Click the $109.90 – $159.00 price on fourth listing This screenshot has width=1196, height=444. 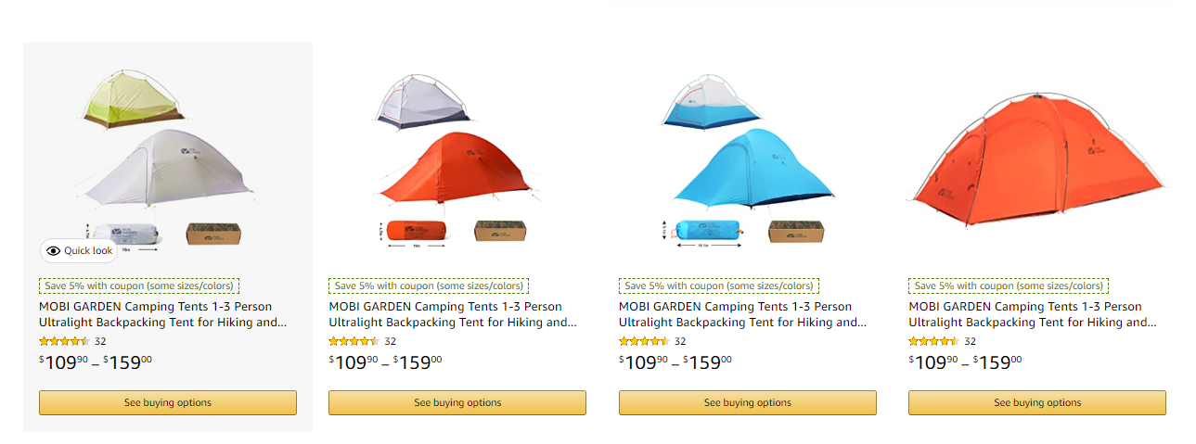point(965,362)
